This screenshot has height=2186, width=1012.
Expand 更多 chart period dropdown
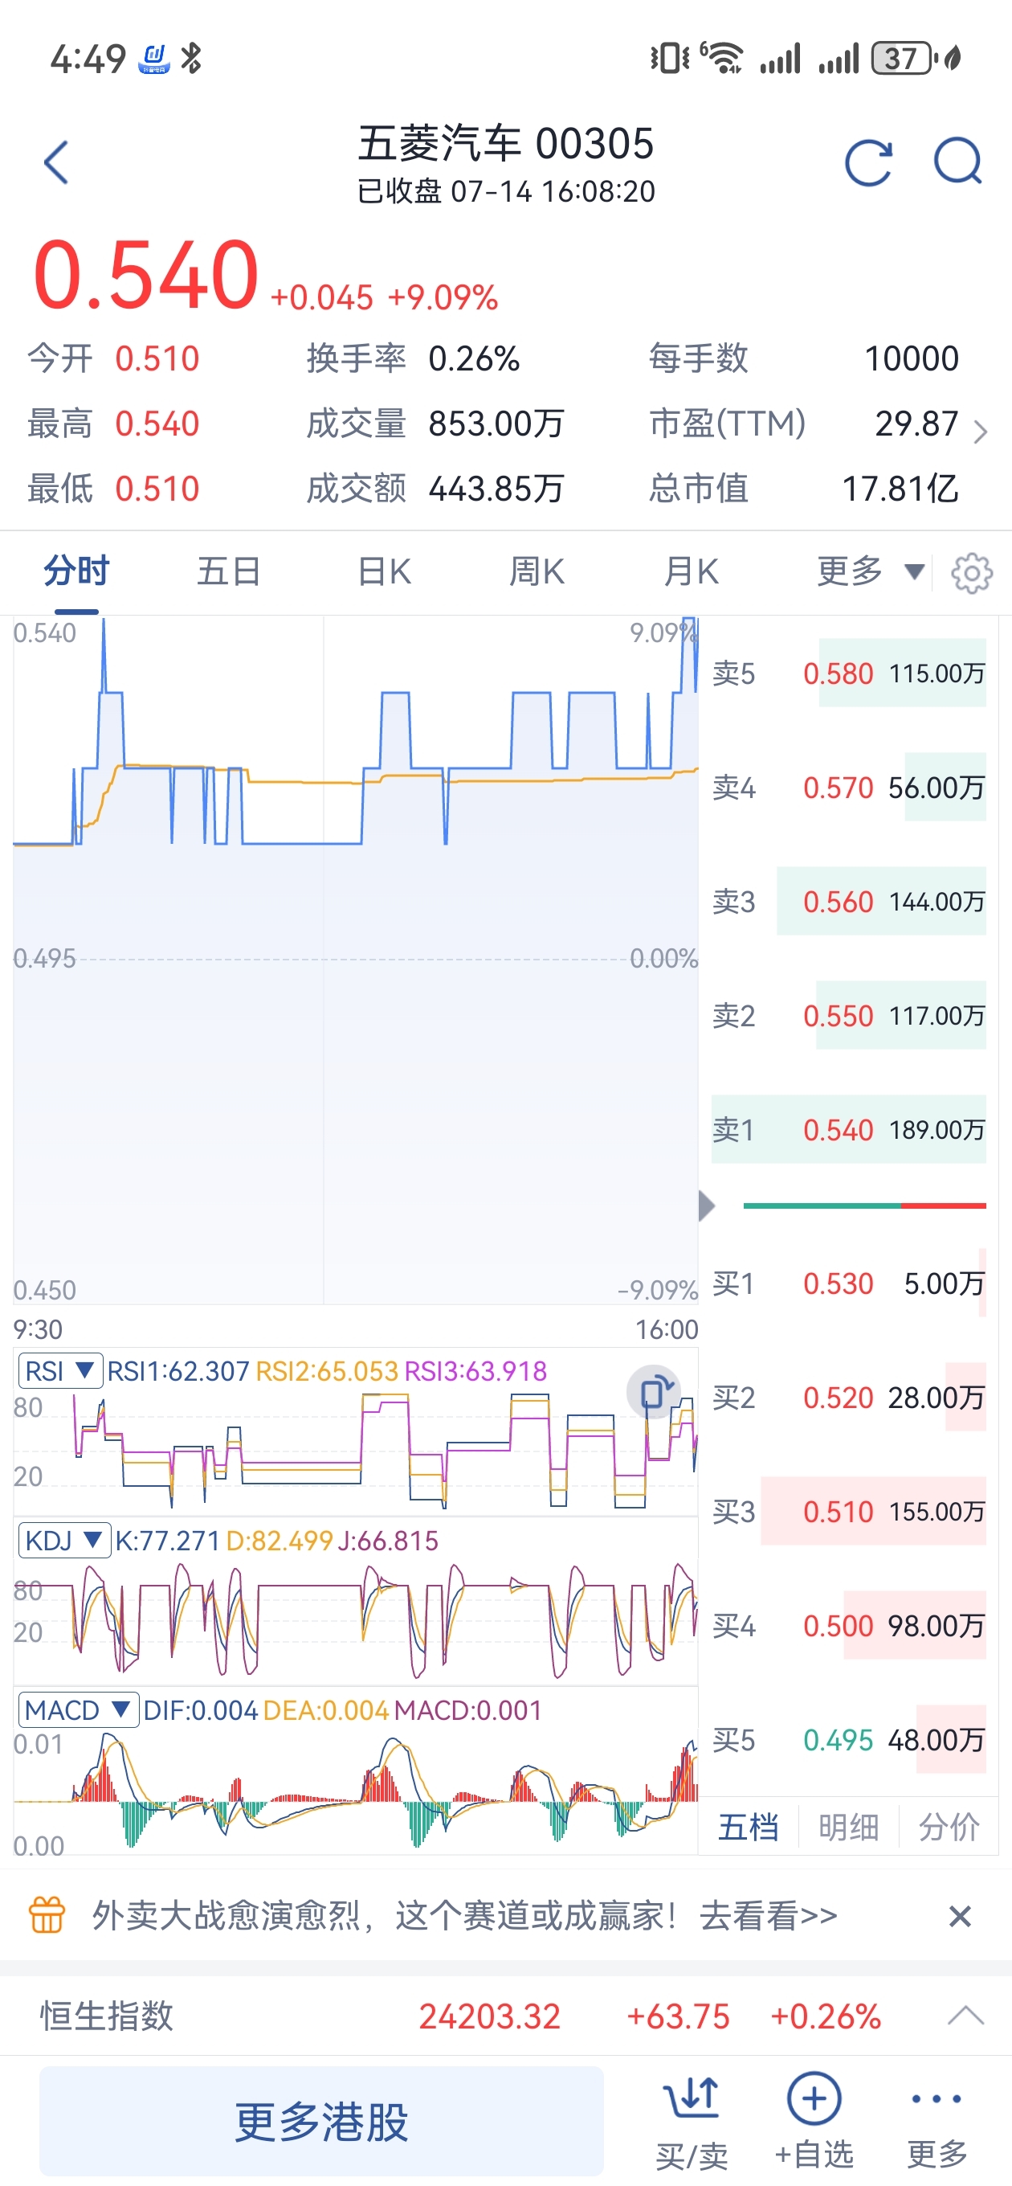(x=871, y=571)
